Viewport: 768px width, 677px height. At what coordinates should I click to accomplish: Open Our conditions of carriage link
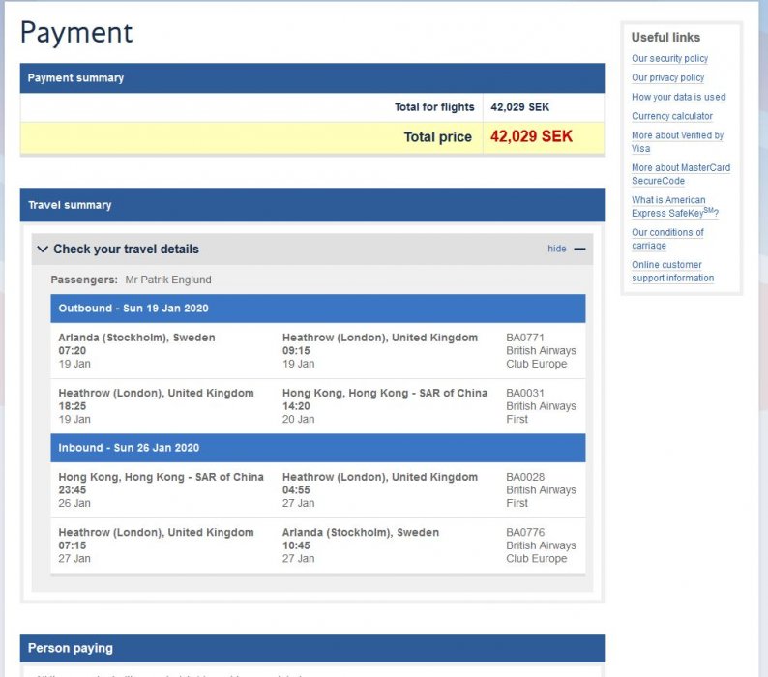point(667,239)
